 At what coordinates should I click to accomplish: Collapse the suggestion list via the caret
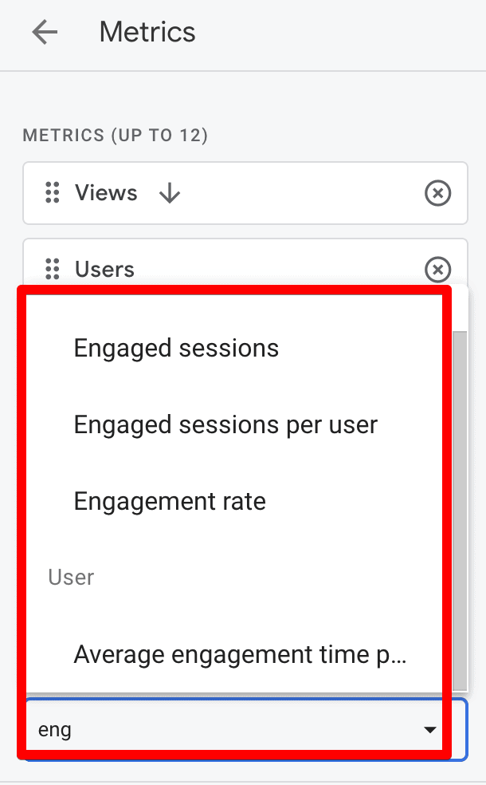tap(430, 728)
